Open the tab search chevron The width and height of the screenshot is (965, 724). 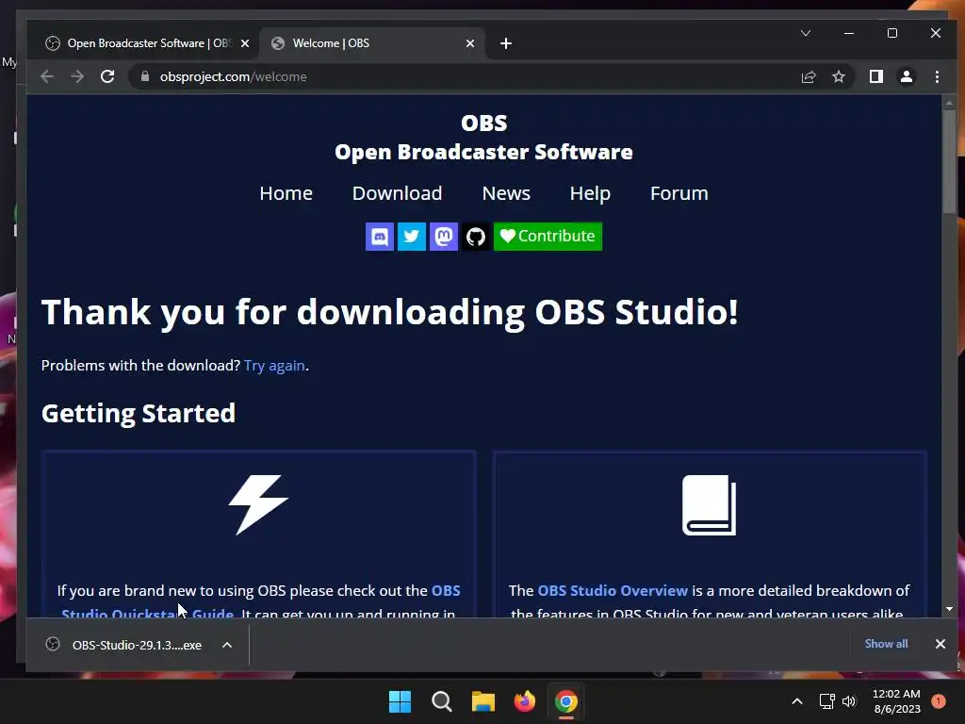tap(806, 33)
